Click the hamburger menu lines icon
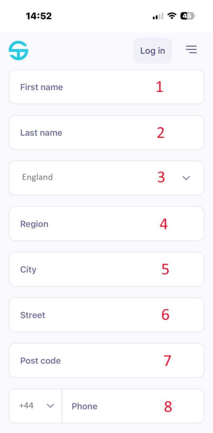The width and height of the screenshot is (213, 433). point(191,49)
